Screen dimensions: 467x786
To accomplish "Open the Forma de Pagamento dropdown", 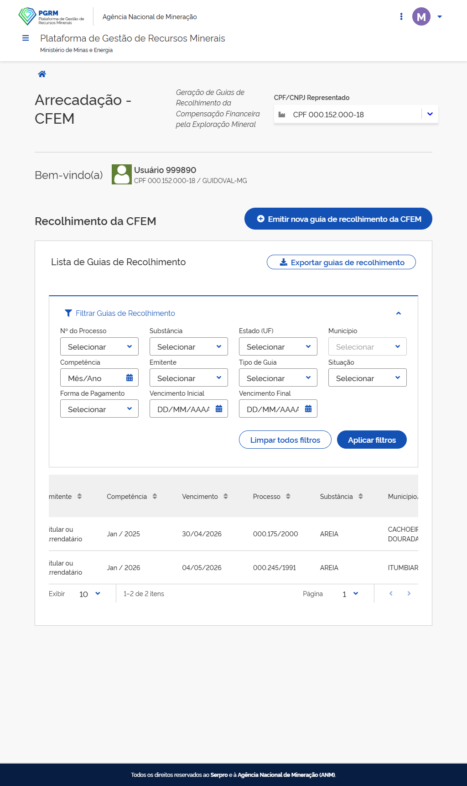I will (x=99, y=409).
